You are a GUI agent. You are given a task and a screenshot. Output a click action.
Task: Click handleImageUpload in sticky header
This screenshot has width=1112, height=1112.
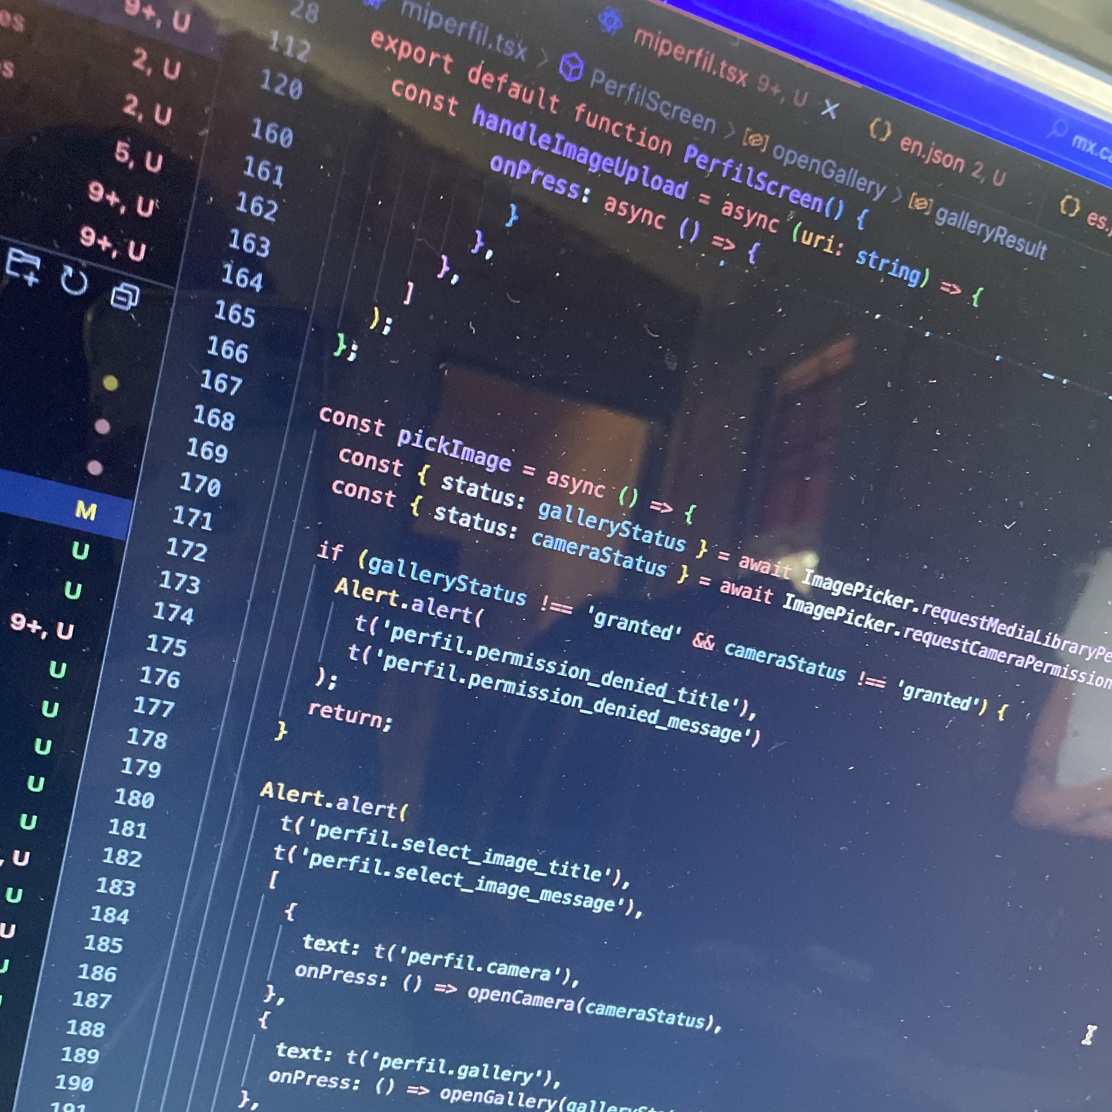[579, 153]
